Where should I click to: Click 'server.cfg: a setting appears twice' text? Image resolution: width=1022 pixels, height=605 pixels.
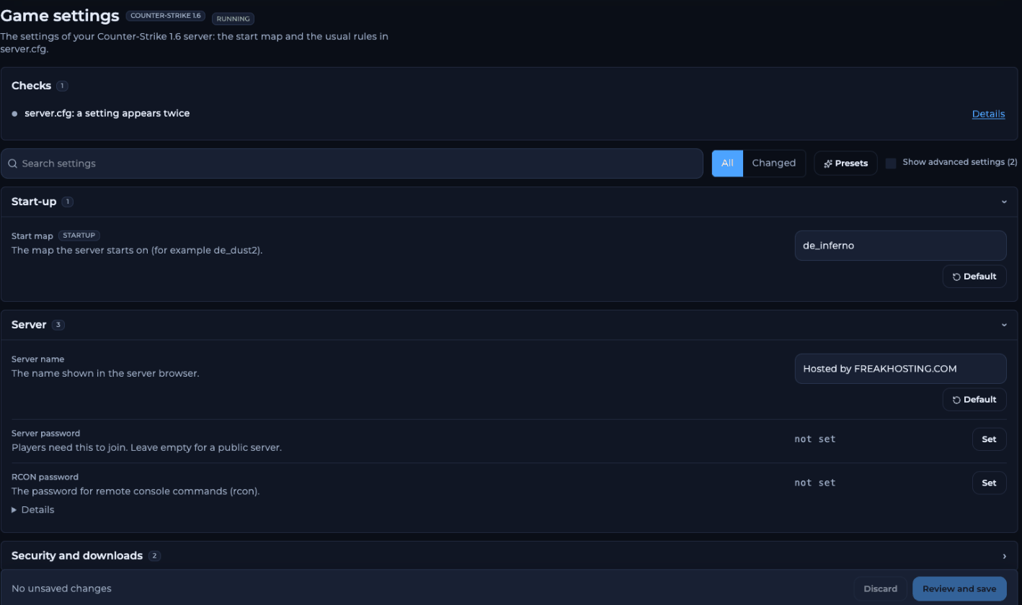(107, 113)
